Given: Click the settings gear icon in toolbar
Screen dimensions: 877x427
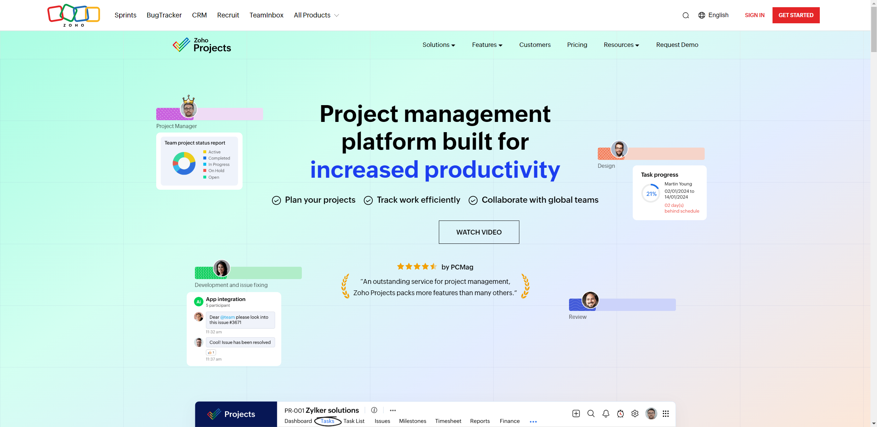Looking at the screenshot, I should pos(635,414).
